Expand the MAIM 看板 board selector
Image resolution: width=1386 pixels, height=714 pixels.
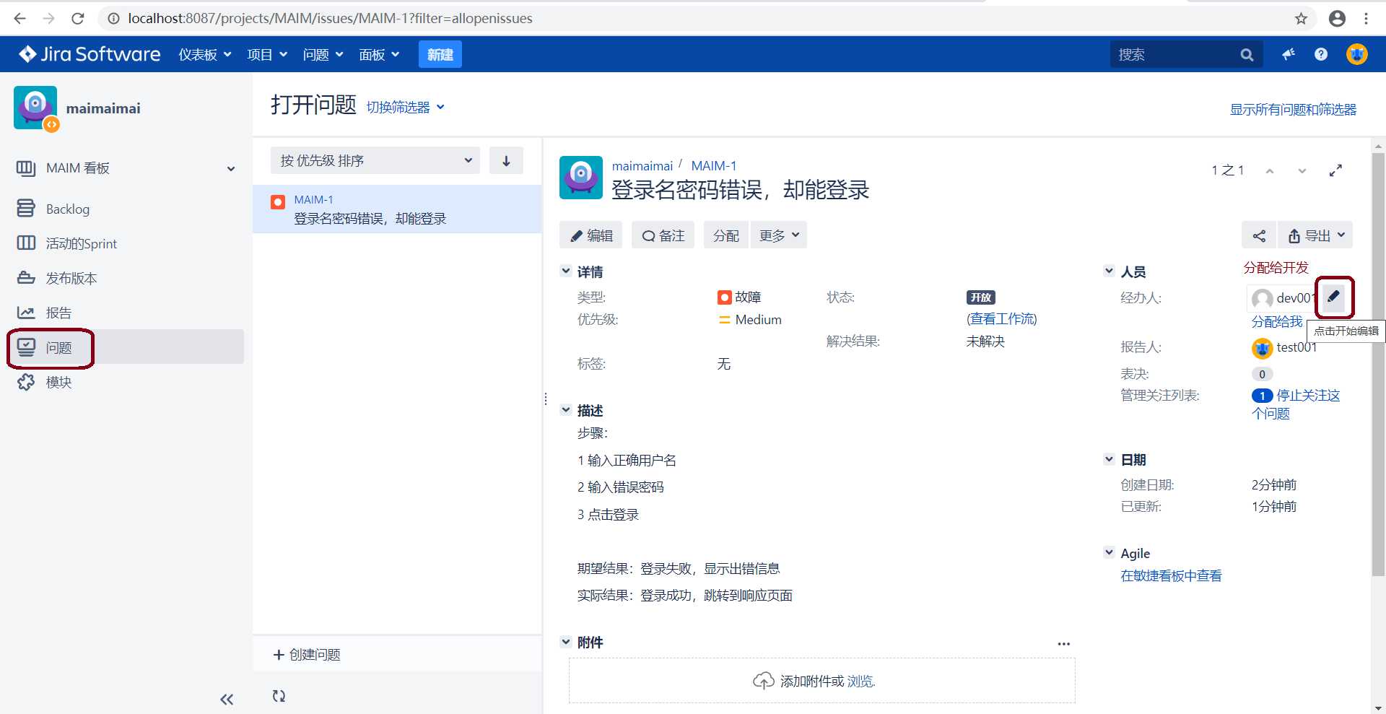tap(126, 168)
